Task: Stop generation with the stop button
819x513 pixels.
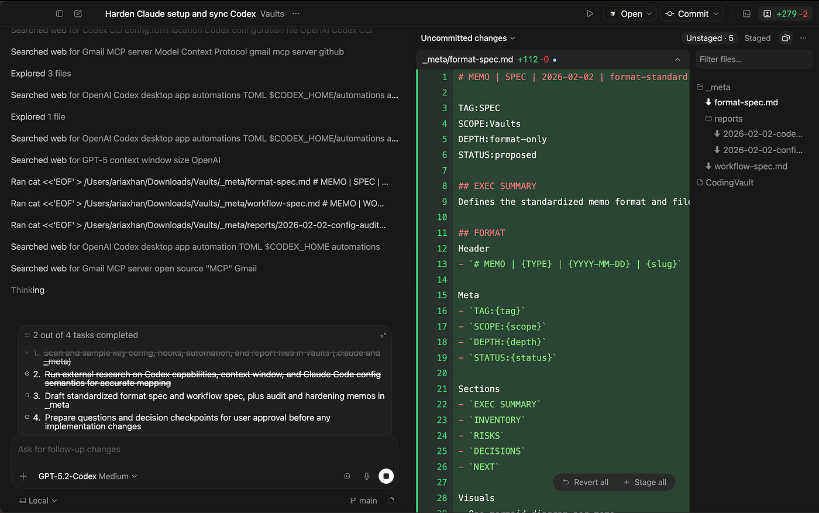Action: point(386,476)
